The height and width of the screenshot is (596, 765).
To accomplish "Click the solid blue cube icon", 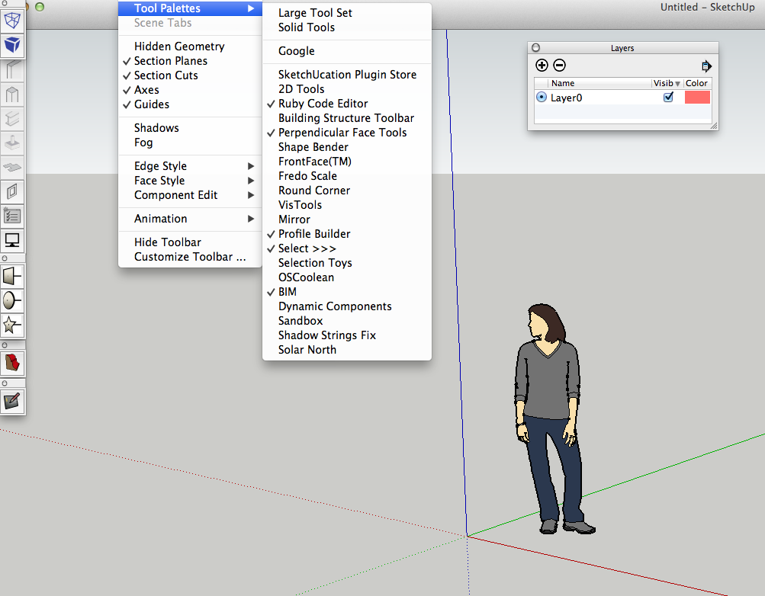I will click(x=13, y=45).
